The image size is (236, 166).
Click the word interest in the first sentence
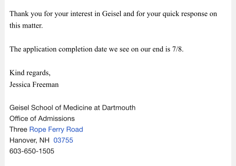(x=81, y=14)
